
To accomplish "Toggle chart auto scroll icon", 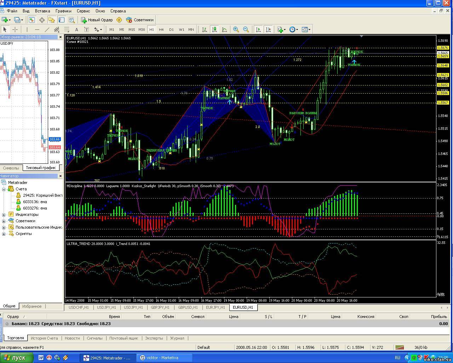I will [x=258, y=29].
